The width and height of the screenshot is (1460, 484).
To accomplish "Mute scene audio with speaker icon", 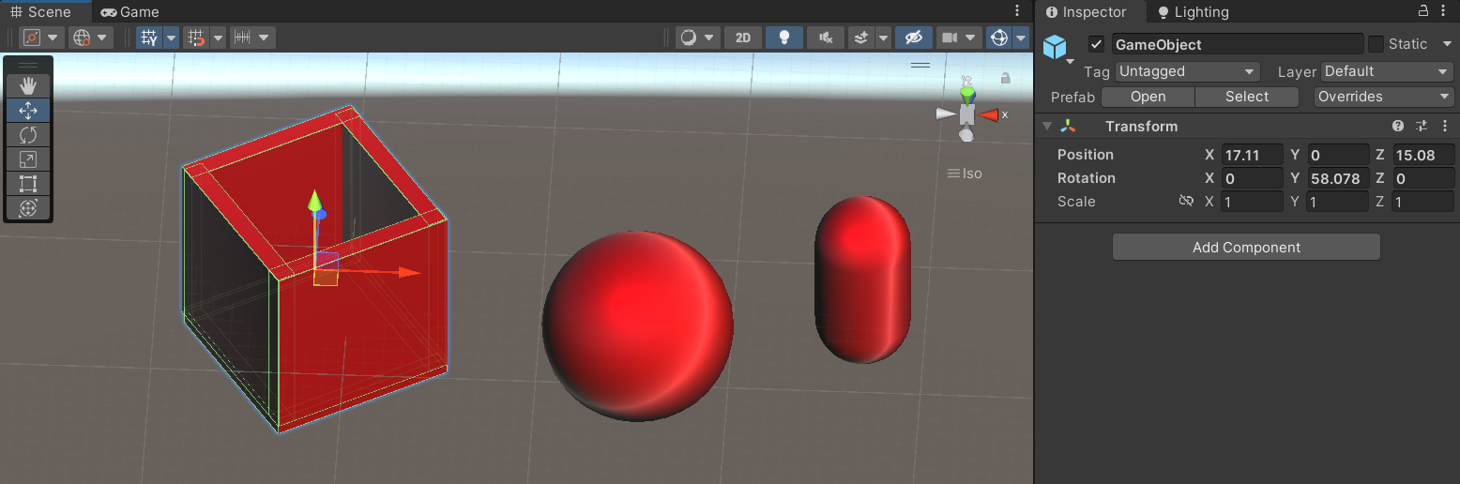I will 825,38.
